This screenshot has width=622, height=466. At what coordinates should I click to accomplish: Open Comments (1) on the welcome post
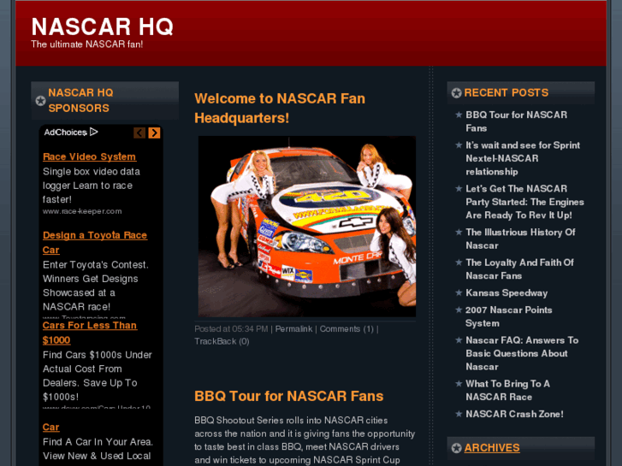pos(347,329)
